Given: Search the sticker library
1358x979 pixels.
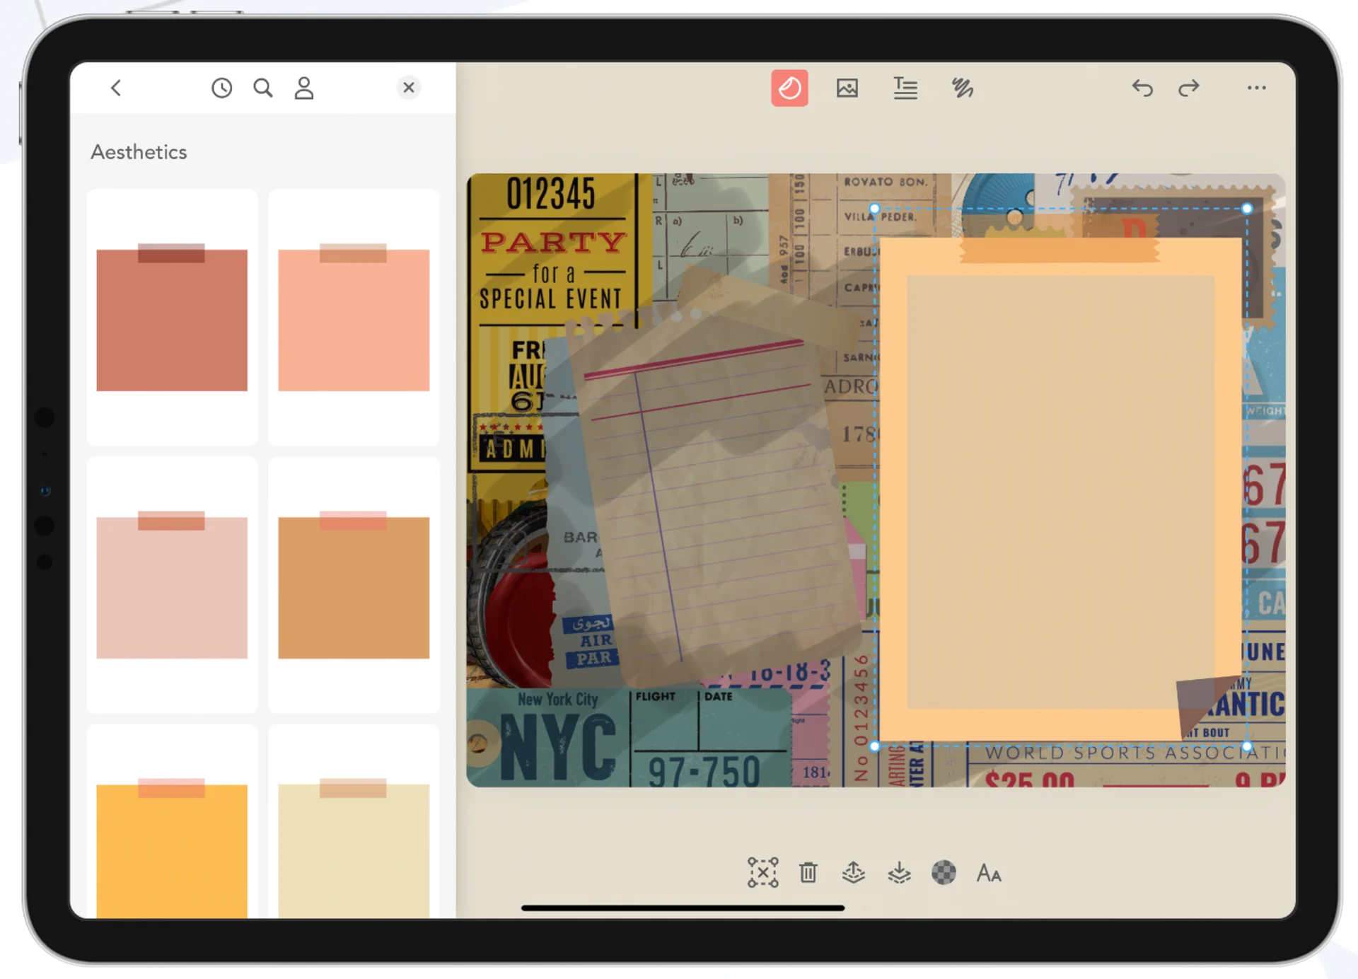Looking at the screenshot, I should [x=262, y=88].
